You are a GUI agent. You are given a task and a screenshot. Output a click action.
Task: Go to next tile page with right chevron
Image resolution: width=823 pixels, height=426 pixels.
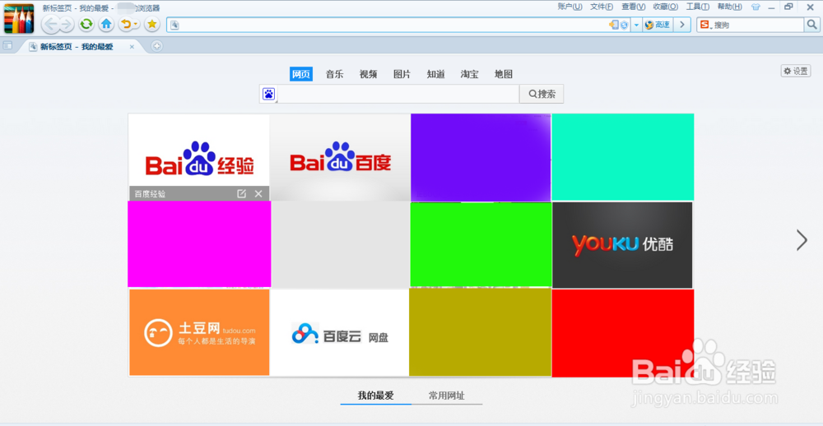click(802, 240)
